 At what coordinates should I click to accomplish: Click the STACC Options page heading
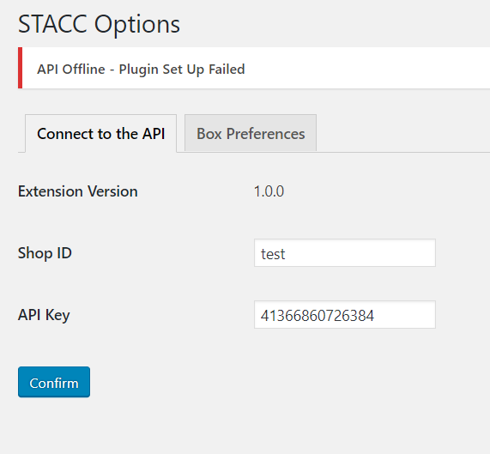coord(99,24)
